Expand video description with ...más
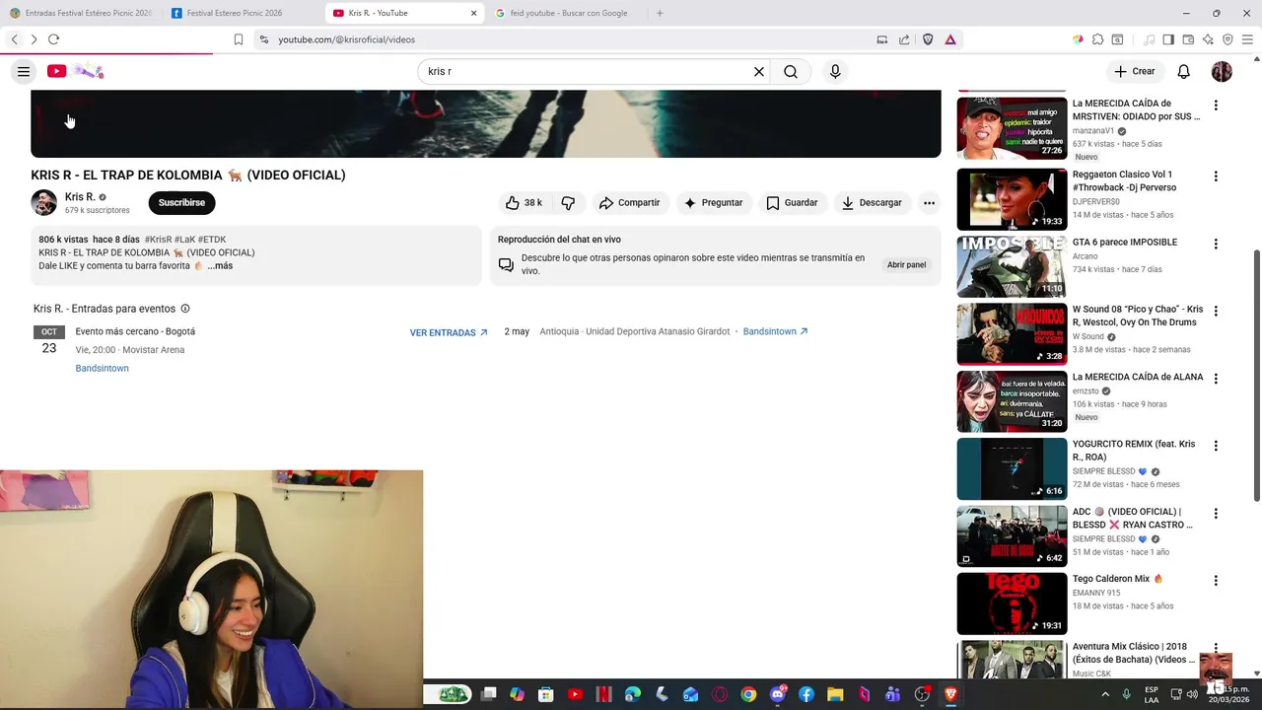 (x=220, y=266)
